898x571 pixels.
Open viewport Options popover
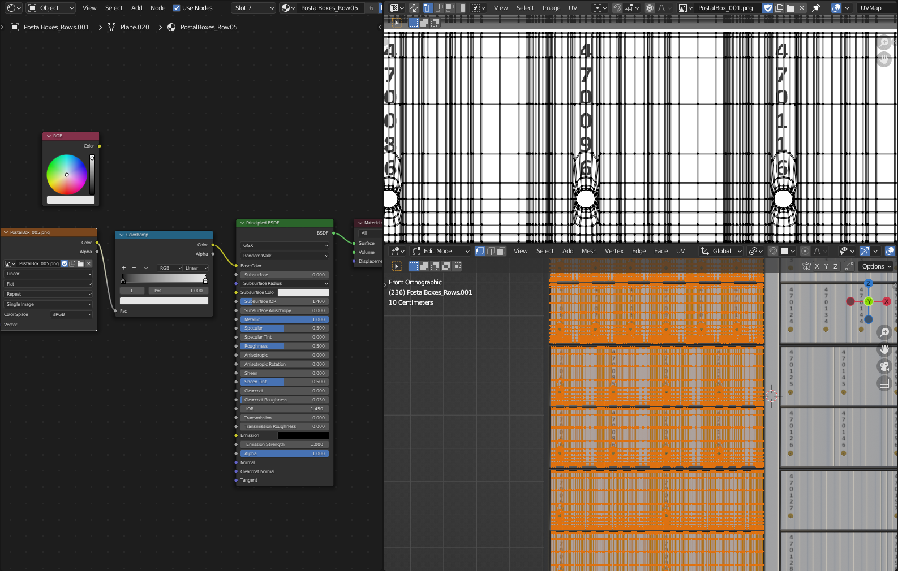(876, 266)
